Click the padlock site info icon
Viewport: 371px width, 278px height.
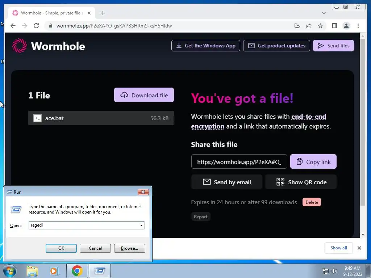pos(50,26)
